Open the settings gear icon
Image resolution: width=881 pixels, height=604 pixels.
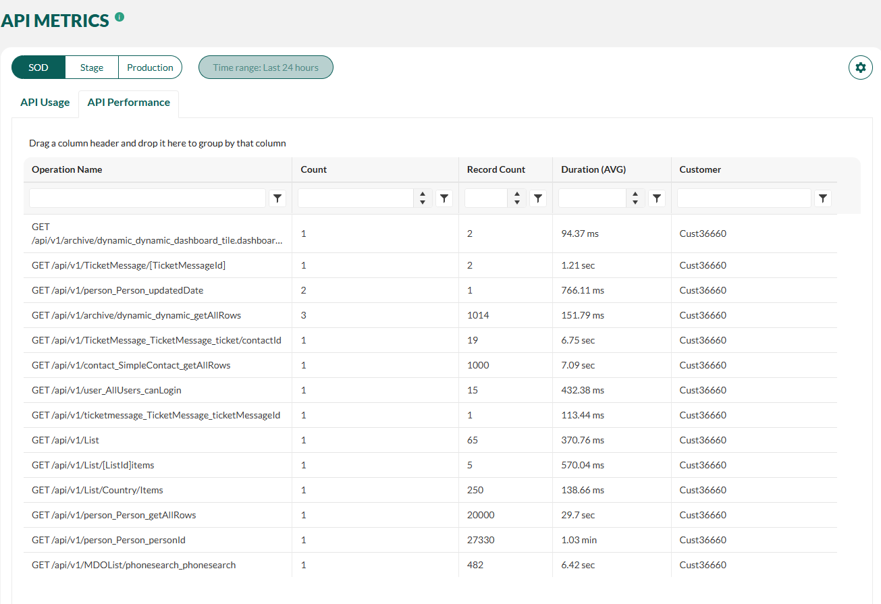[860, 67]
